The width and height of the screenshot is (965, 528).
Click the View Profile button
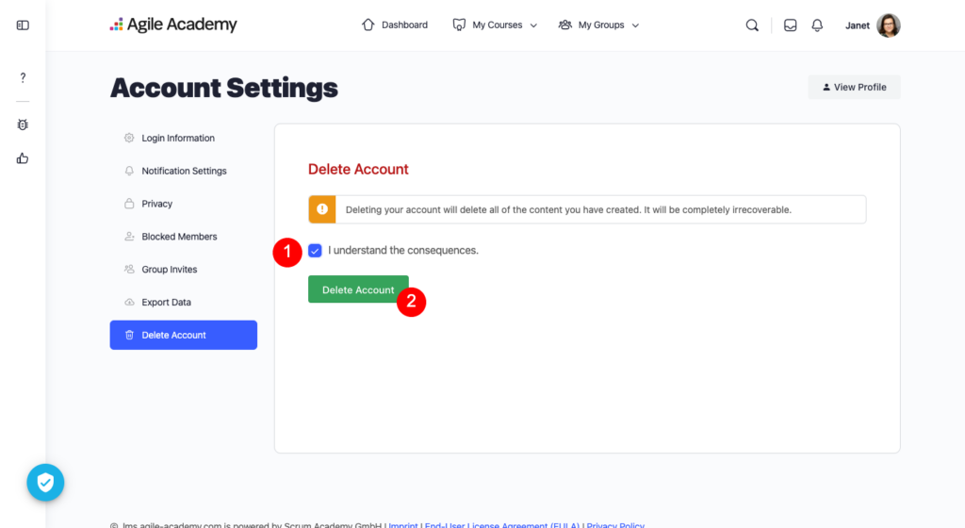click(x=854, y=87)
